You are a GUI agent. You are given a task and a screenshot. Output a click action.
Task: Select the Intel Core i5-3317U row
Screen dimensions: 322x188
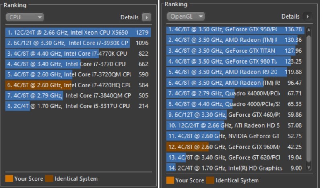pos(78,106)
